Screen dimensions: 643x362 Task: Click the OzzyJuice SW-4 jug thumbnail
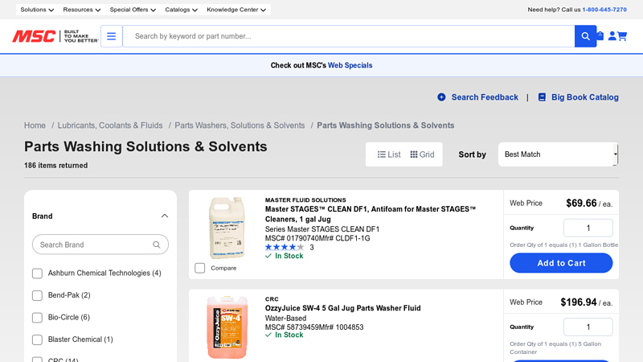click(x=227, y=327)
